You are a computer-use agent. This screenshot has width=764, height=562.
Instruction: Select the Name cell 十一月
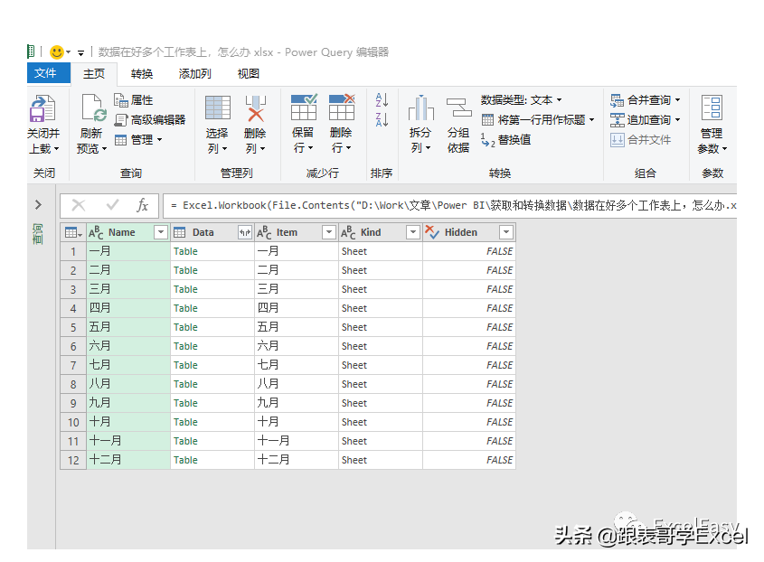tap(128, 441)
